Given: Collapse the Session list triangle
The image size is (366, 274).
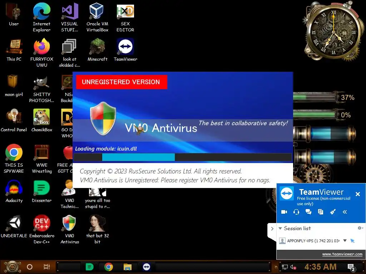Looking at the screenshot, I should (x=280, y=228).
